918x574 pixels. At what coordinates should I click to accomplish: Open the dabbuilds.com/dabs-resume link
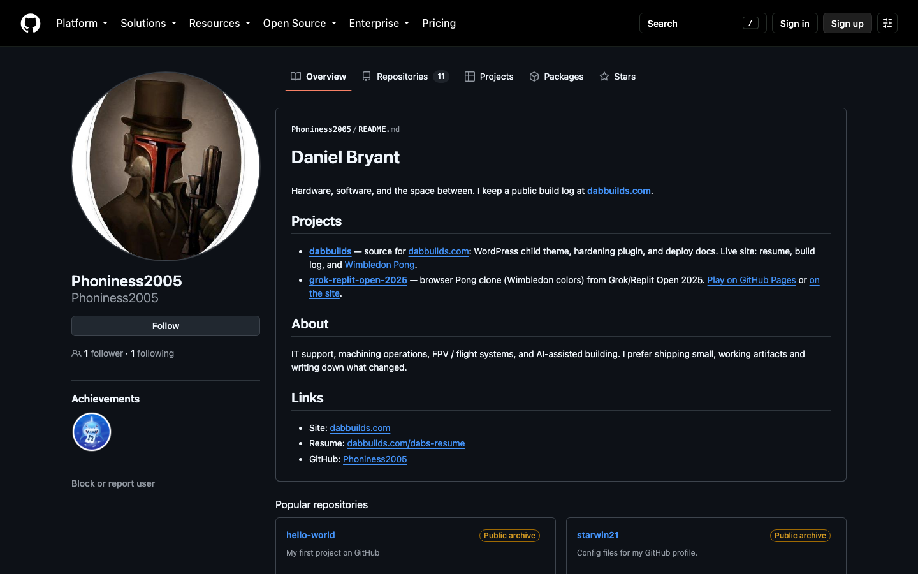point(406,443)
